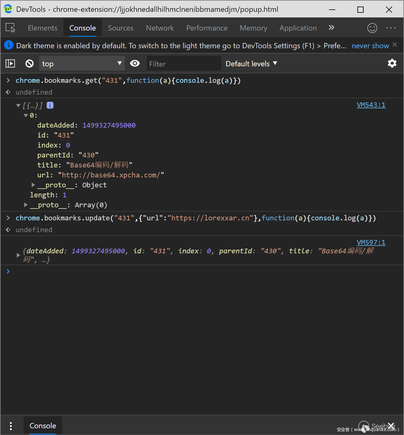Open the bottom drawer three-dot menu
404x435 pixels.
coord(11,426)
